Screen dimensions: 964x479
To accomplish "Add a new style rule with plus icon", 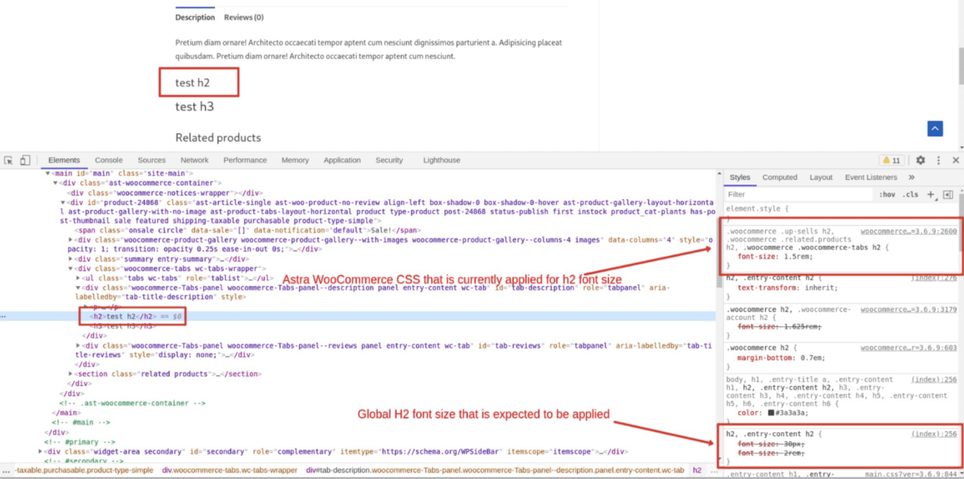I will (x=931, y=195).
